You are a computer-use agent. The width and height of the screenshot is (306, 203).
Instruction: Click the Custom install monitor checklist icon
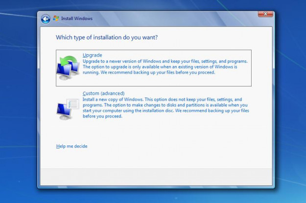[68, 109]
